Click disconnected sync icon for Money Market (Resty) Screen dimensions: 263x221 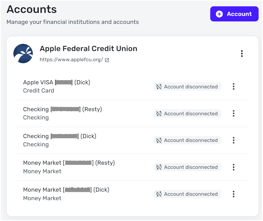pos(159,167)
